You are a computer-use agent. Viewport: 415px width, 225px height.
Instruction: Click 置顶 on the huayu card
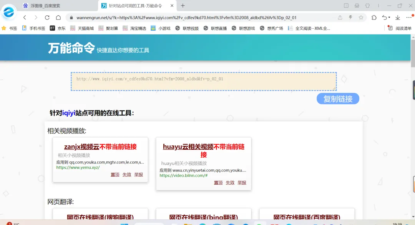click(x=218, y=183)
